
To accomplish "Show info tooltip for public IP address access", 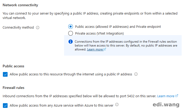I will [136, 74].
